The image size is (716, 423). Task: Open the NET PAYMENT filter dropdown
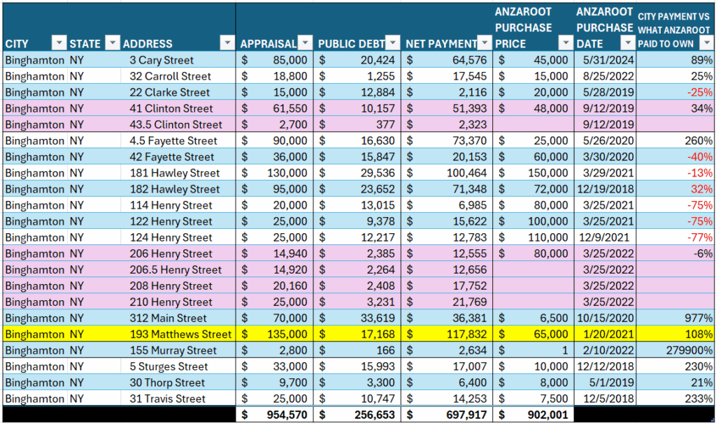485,44
